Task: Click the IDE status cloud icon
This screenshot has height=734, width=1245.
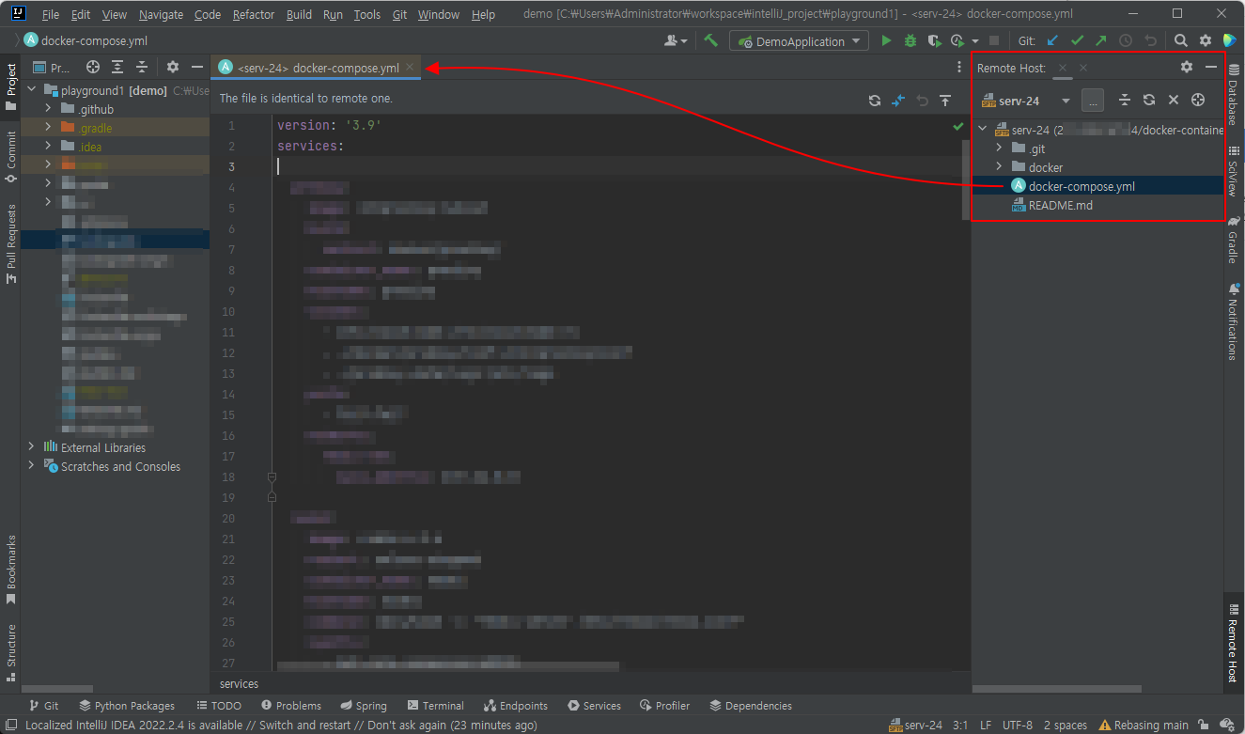Action: [x=1228, y=725]
